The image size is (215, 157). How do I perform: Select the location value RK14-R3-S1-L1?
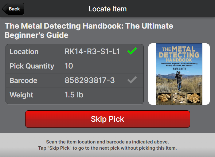pos(92,52)
